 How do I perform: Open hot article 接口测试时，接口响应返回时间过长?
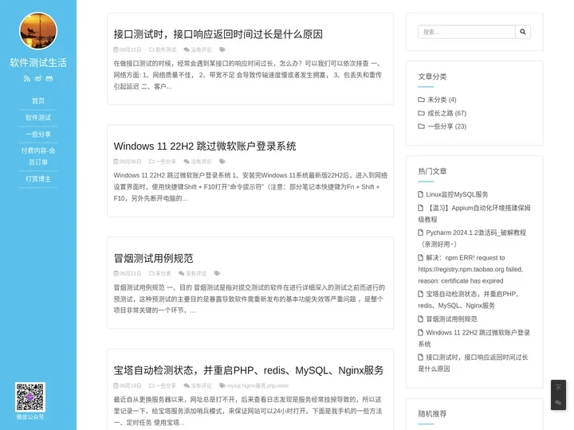pos(473,363)
